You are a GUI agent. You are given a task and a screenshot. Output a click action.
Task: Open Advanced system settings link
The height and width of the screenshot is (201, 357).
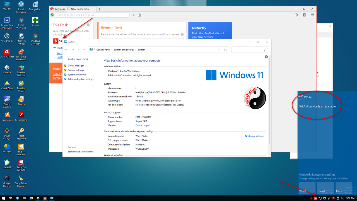[x=81, y=79]
